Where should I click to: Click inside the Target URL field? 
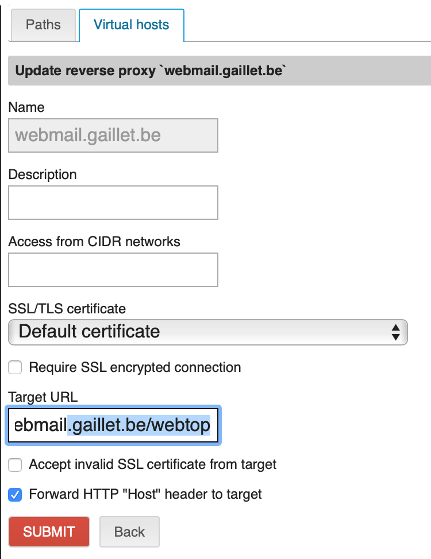click(113, 425)
